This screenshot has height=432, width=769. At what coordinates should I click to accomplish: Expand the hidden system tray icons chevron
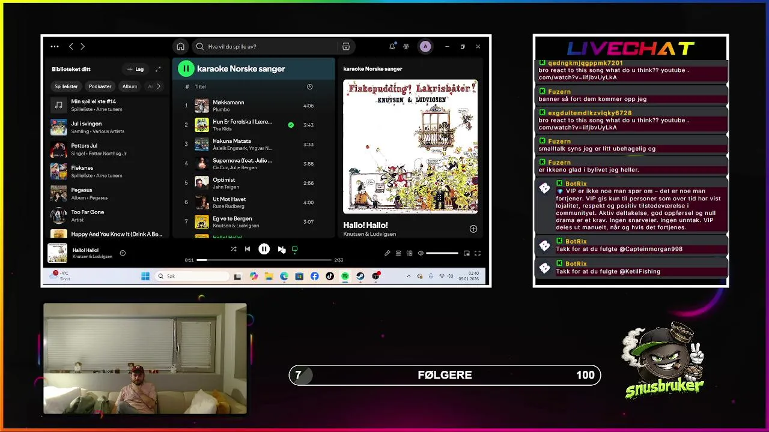pyautogui.click(x=409, y=276)
